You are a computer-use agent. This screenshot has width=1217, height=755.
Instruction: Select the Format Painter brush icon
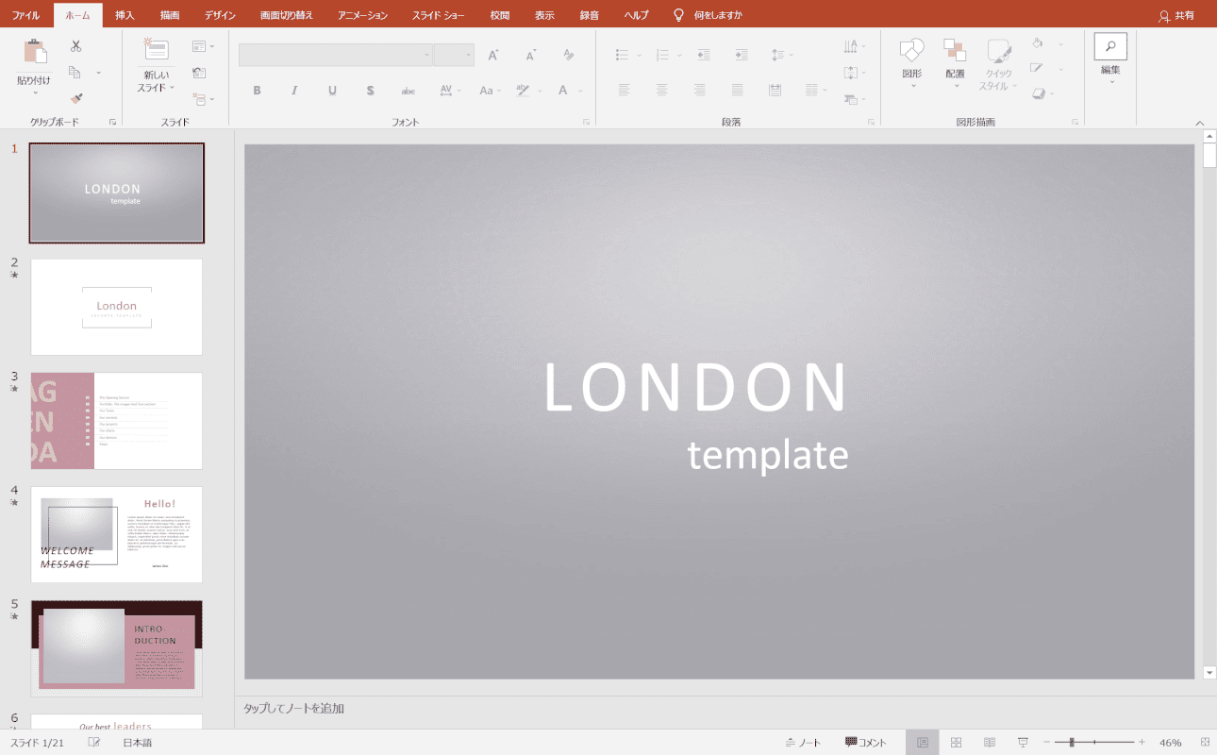(75, 98)
